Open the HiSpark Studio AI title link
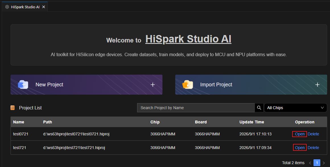The width and height of the screenshot is (330, 167). coord(188,39)
